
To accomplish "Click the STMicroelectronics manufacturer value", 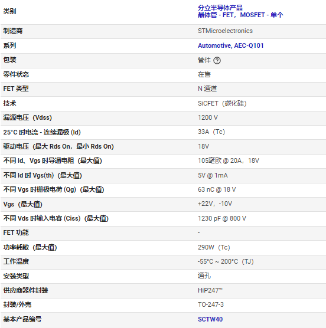I will coord(225,31).
